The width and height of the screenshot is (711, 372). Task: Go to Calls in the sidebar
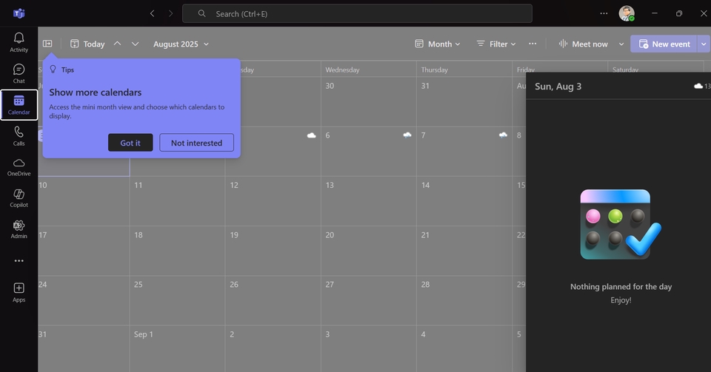point(19,135)
